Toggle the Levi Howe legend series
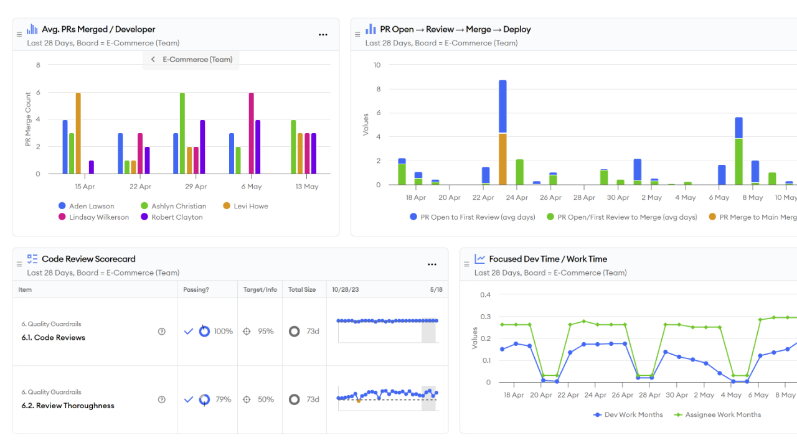The image size is (797, 448). pyautogui.click(x=245, y=206)
